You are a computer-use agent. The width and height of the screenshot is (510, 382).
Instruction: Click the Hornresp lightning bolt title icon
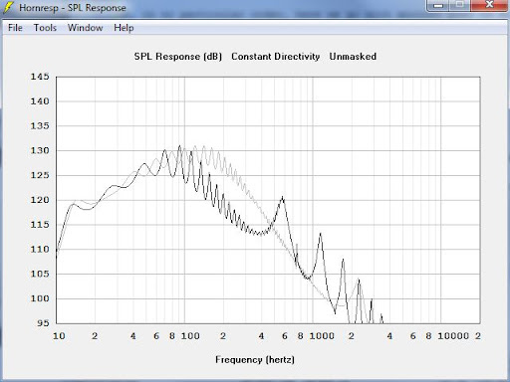(x=9, y=7)
